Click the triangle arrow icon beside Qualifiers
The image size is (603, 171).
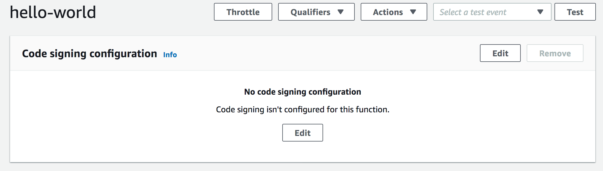pos(341,12)
